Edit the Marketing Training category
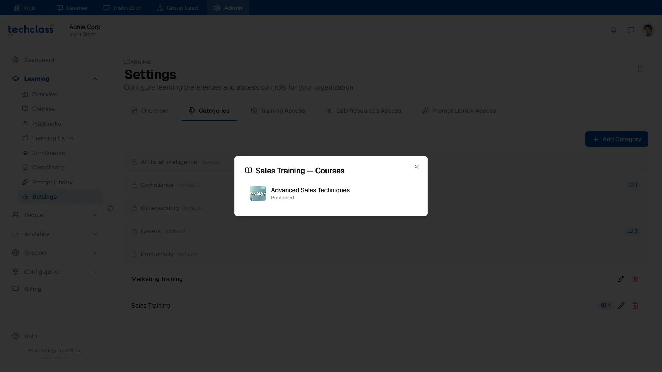 621,279
